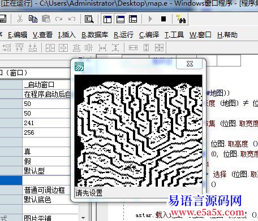Close the running map popup window
Screen dimensions: 258x221
(x=190, y=64)
